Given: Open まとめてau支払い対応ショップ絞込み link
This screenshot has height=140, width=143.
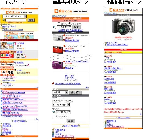Looking at the screenshot, I should (x=117, y=45).
